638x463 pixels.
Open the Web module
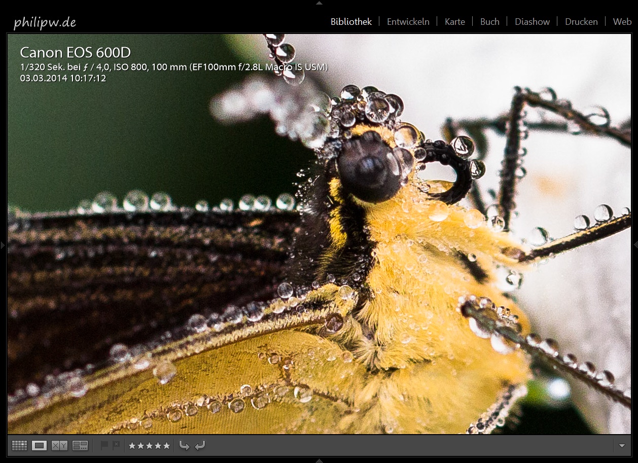[x=622, y=22]
